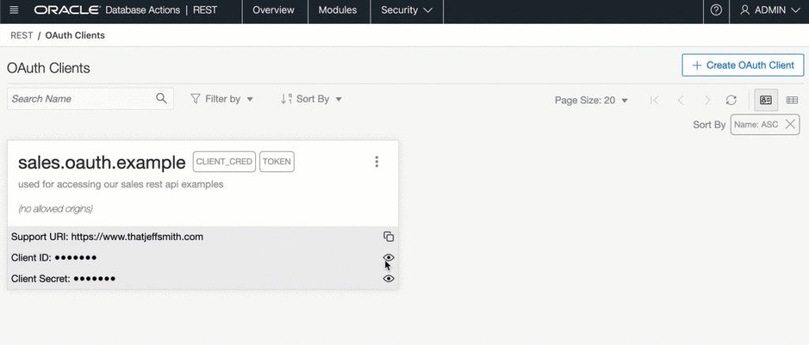Copy the Support URI to clipboard
The image size is (809, 345).
point(388,237)
